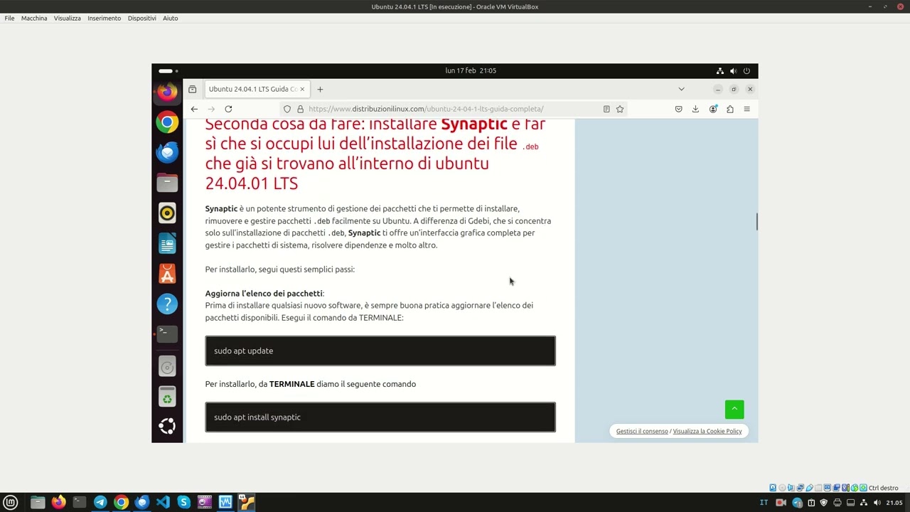This screenshot has width=910, height=512.
Task: Open LibreOffice Writer in the Ubuntu dock
Action: pyautogui.click(x=167, y=243)
